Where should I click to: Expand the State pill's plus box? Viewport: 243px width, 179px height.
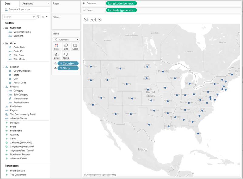pos(61,68)
